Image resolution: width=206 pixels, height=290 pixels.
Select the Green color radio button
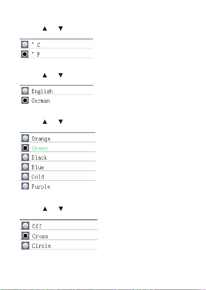pyautogui.click(x=25, y=148)
